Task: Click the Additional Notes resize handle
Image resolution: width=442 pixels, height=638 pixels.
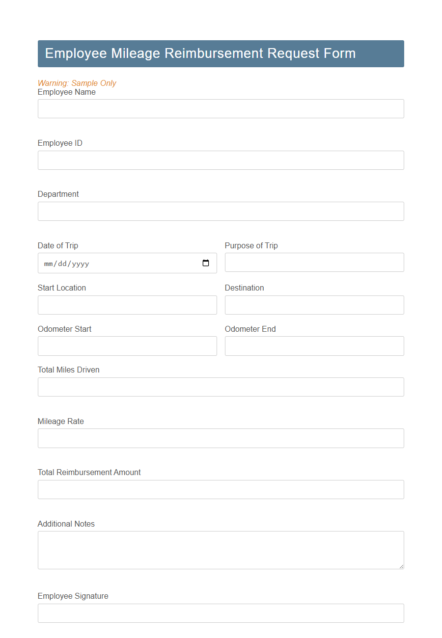Action: [x=402, y=567]
